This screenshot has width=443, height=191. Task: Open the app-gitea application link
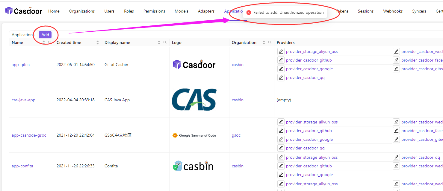click(x=20, y=65)
